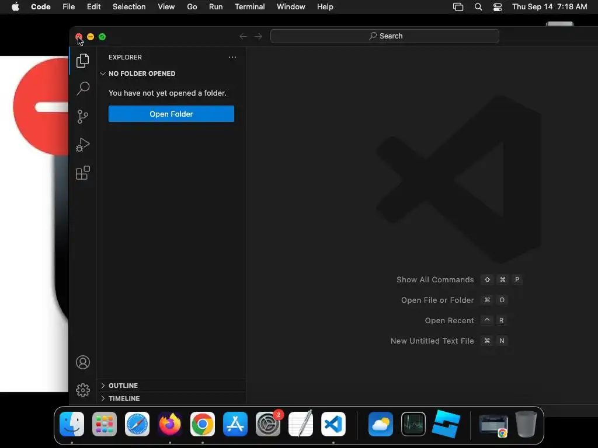Launch Safari from the dock
Viewport: 598px width, 448px height.
click(137, 424)
